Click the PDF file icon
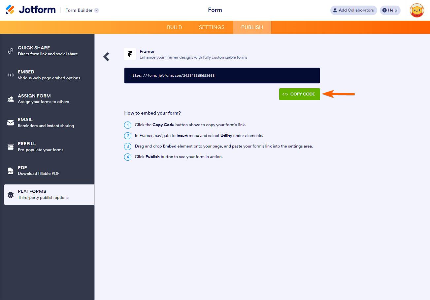 click(11, 171)
